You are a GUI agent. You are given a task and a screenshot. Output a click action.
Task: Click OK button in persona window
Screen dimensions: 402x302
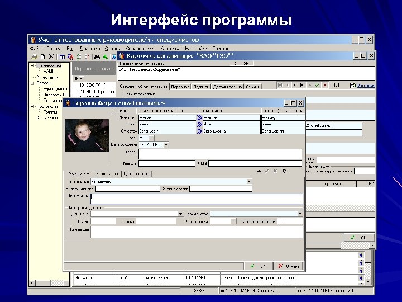pos(258,266)
